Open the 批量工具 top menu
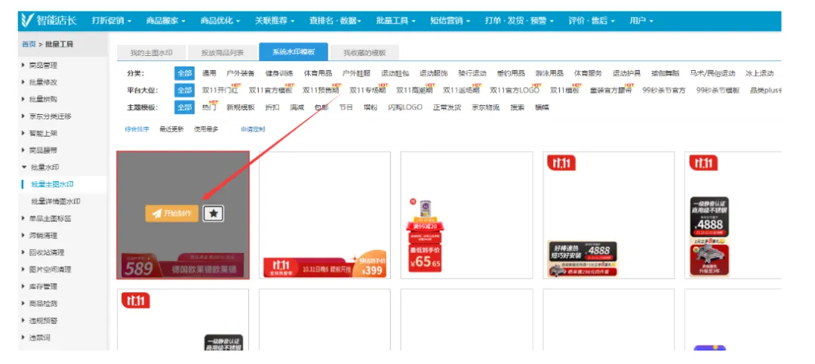The height and width of the screenshot is (364, 815). pos(396,21)
